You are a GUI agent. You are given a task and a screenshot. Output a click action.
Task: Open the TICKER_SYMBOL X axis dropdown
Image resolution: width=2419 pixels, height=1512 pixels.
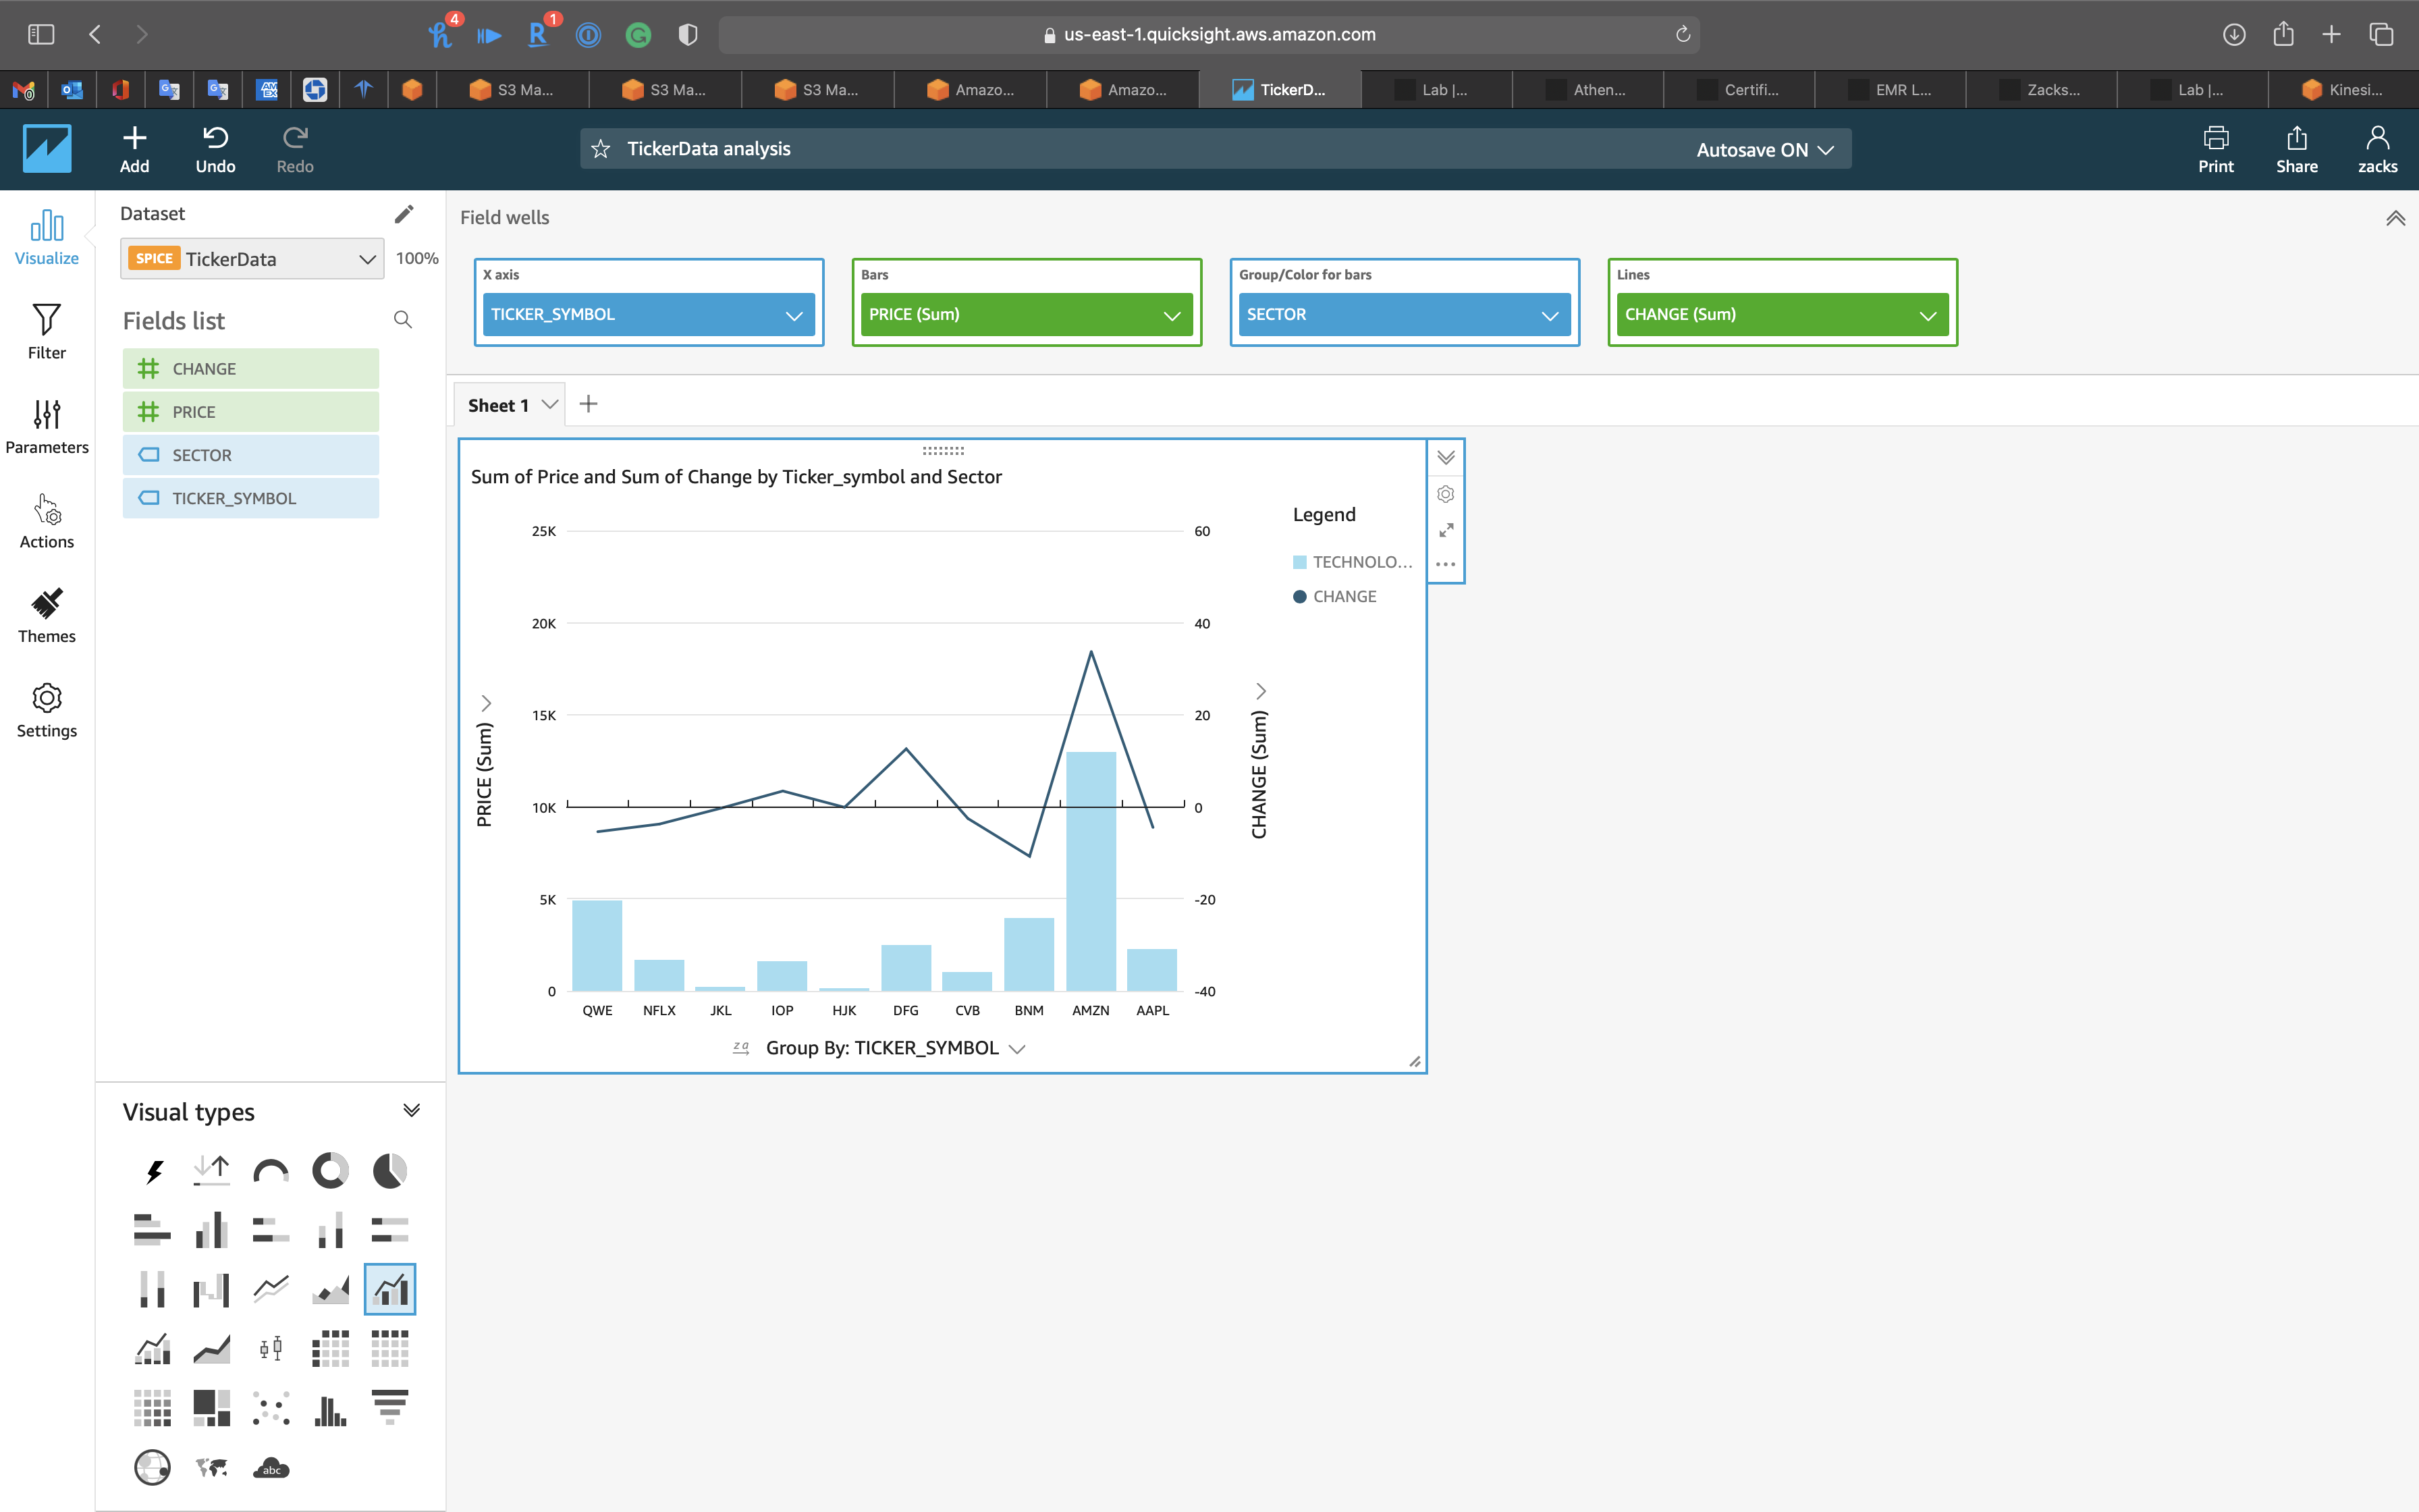point(794,315)
